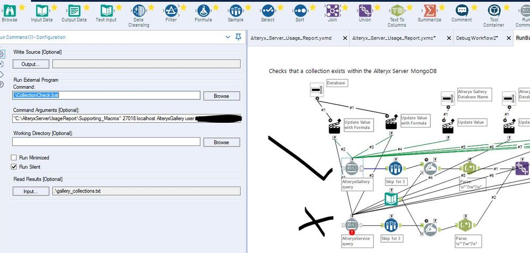Viewport: 530px width, 253px height.
Task: Select the Alteryx Gallery Database Name text box tool
Action: (448, 98)
